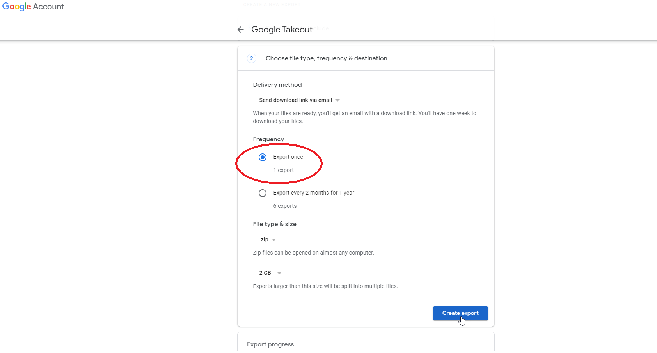Click the Choose file type, frequency & destination header
The height and width of the screenshot is (353, 657).
(327, 58)
